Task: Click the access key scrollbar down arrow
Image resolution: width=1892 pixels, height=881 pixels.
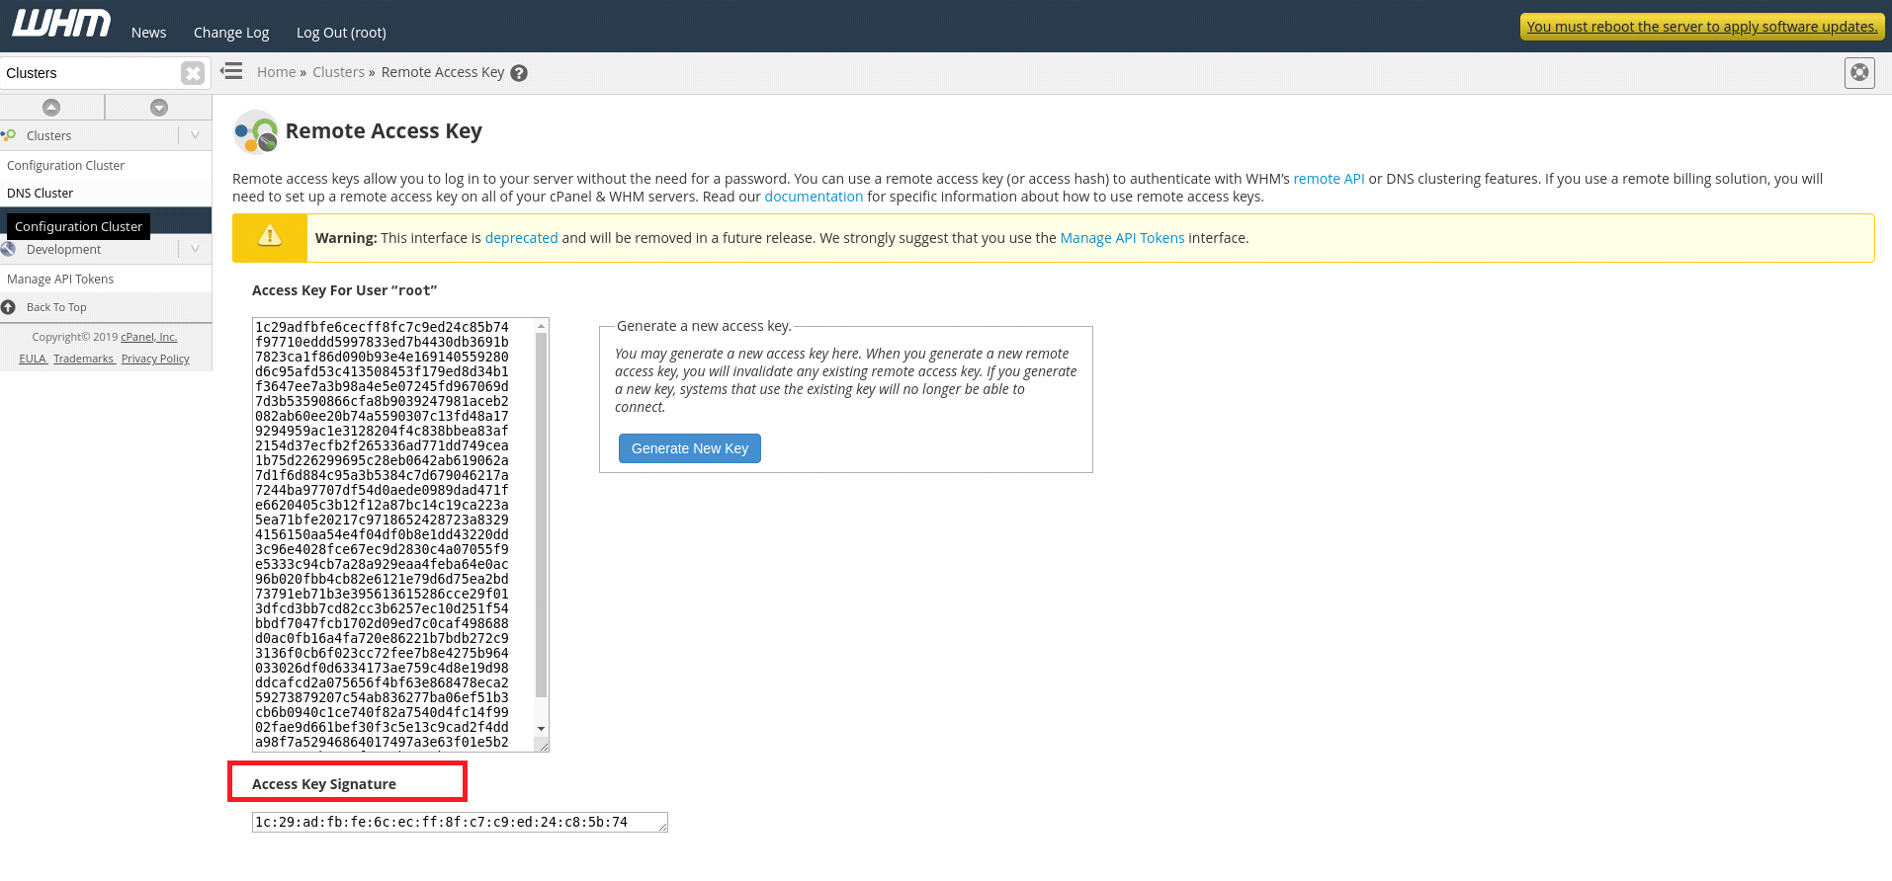Action: (541, 728)
